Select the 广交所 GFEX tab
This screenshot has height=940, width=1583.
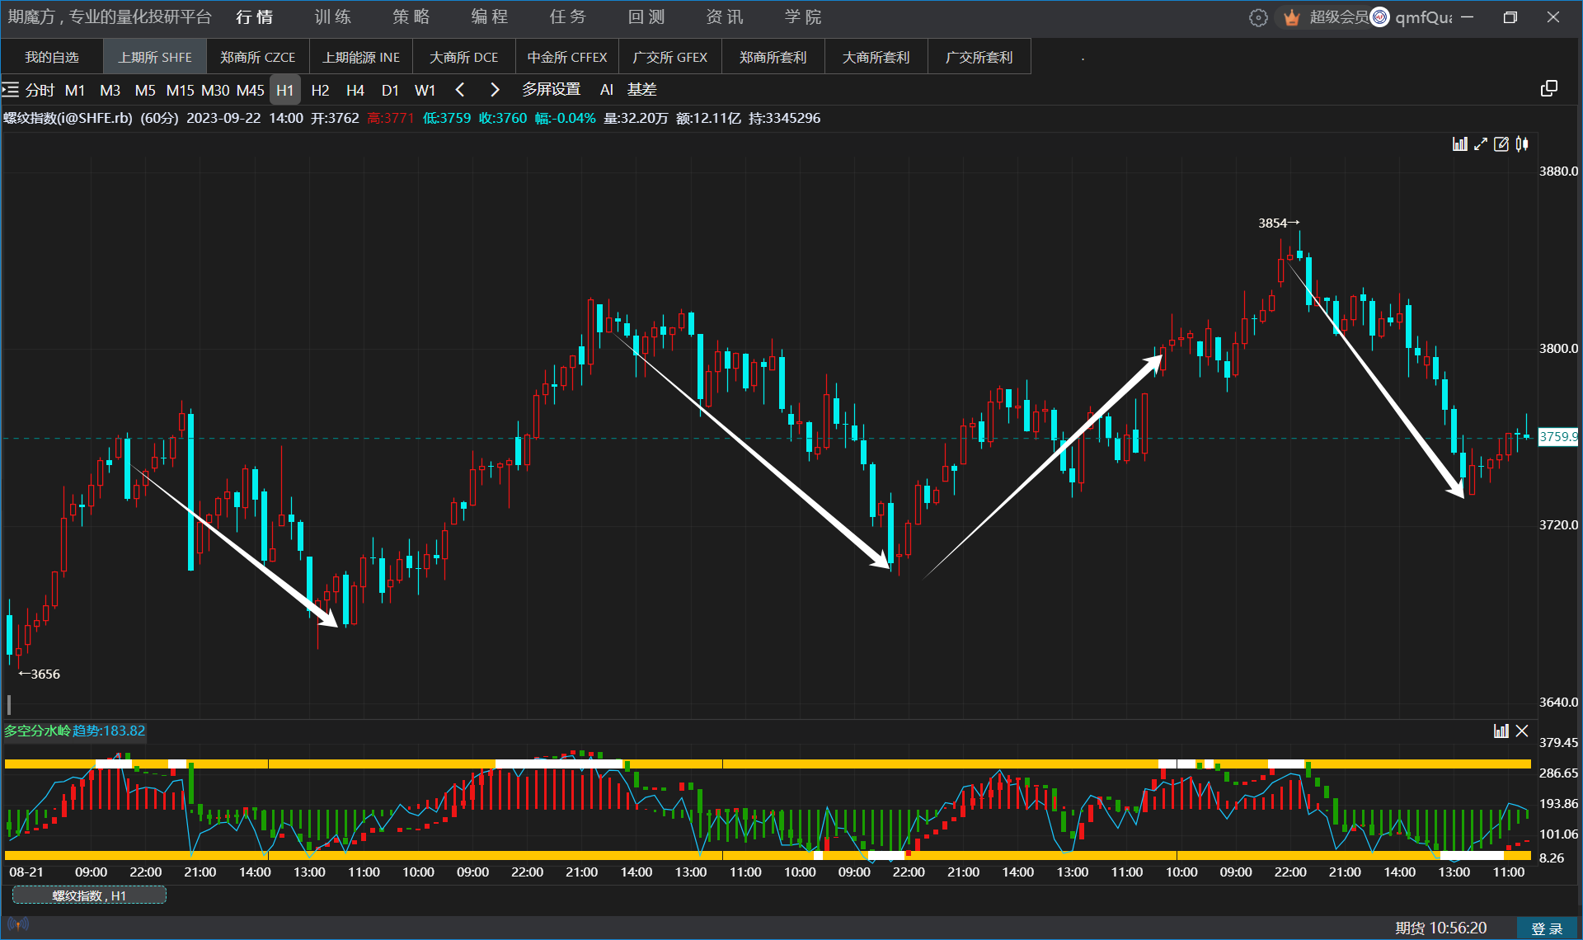tap(669, 57)
